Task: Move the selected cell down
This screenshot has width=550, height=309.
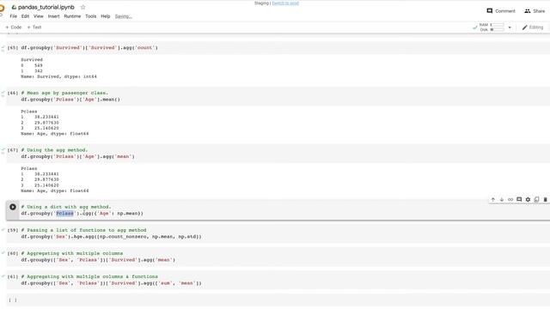Action: (502, 199)
